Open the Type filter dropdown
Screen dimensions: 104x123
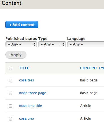[52, 44]
